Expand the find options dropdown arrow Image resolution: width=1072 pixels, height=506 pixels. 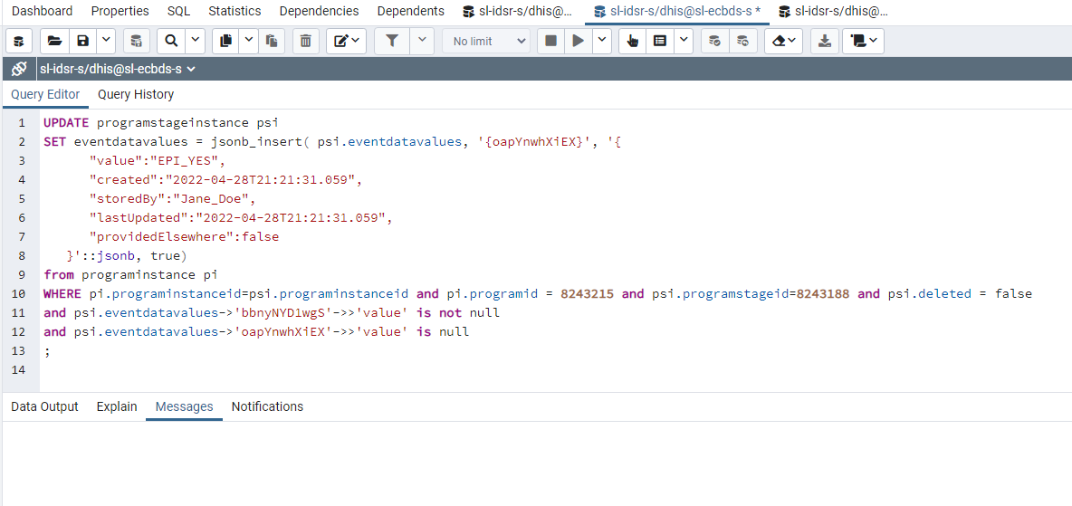[x=195, y=41]
